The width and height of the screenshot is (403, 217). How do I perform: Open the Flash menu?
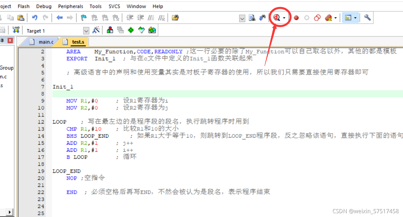(23, 6)
